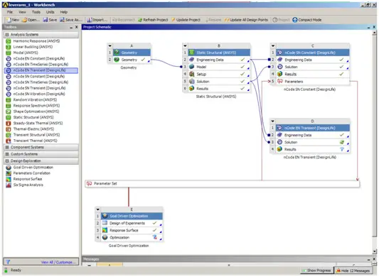Click nCode EN Transient header in system D
The image size is (379, 277).
tap(313, 128)
